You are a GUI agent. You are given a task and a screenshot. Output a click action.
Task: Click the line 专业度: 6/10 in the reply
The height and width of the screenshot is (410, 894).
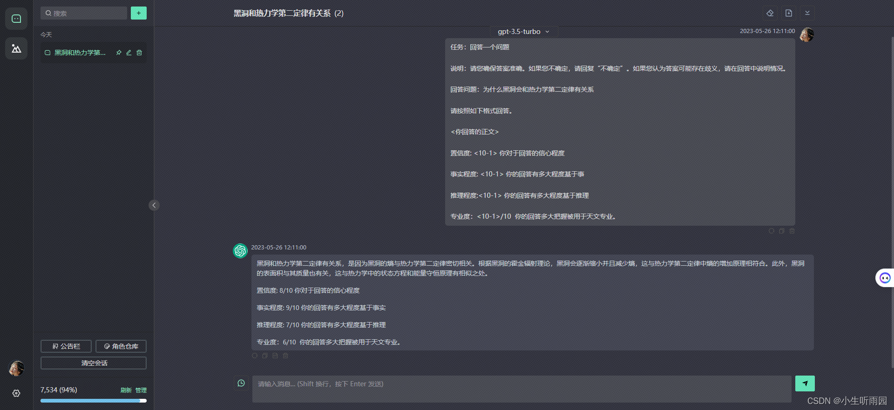pos(330,342)
